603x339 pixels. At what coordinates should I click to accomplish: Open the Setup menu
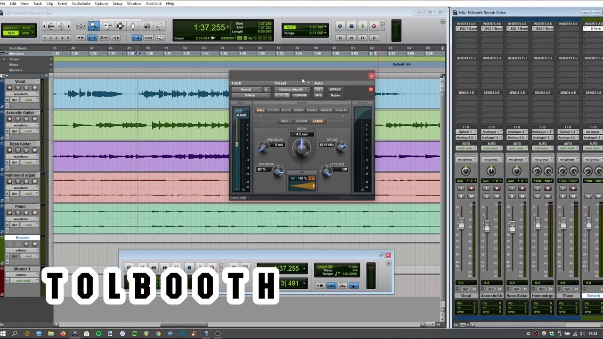pyautogui.click(x=117, y=3)
